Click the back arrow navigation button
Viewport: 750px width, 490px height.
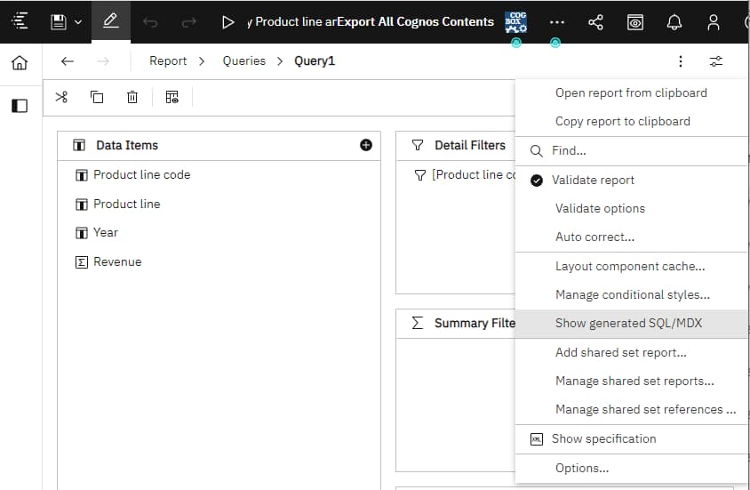click(x=68, y=61)
